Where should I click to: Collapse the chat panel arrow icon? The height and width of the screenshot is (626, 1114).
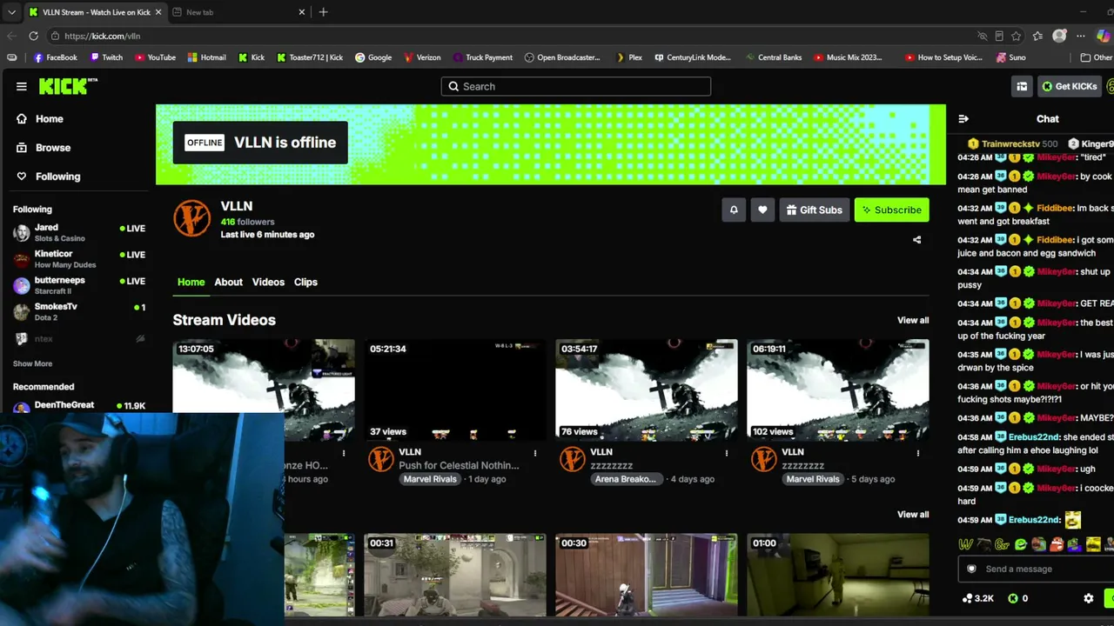click(x=963, y=119)
